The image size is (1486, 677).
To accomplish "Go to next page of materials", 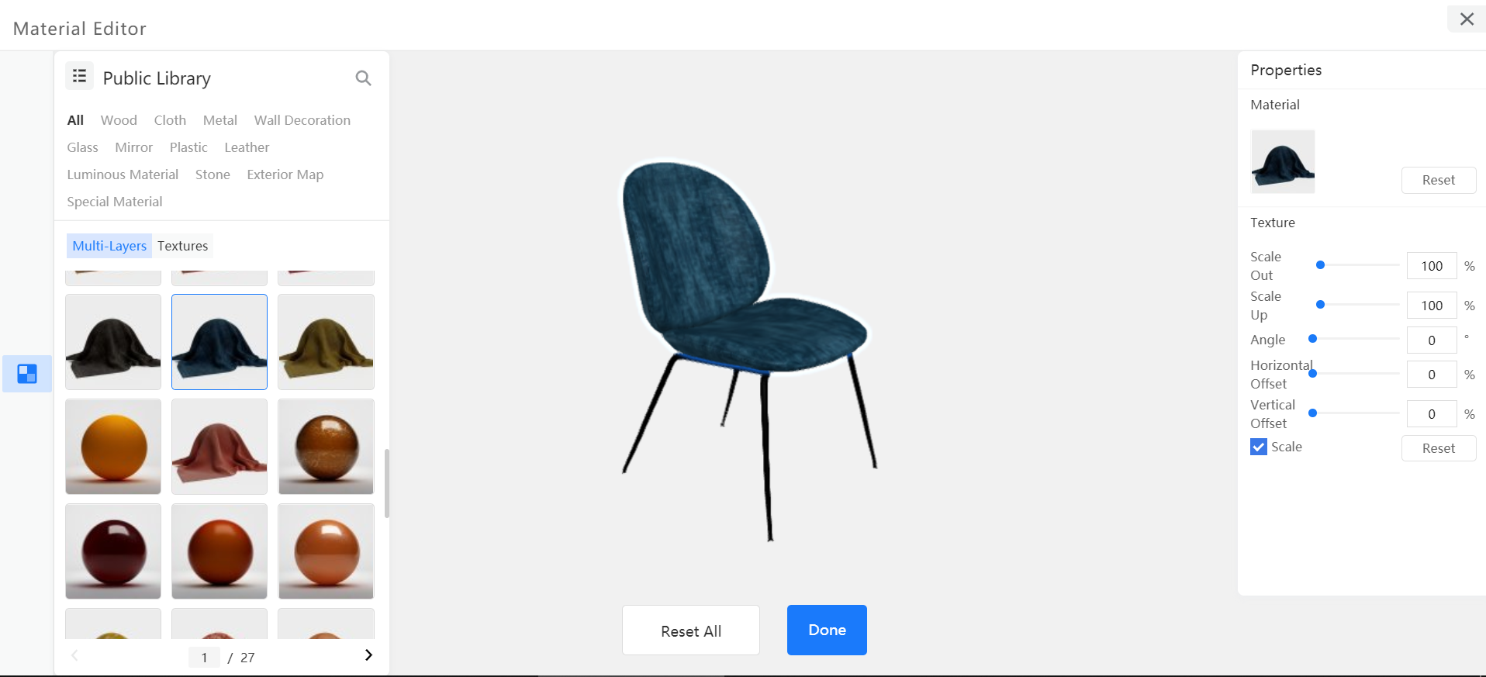I will pyautogui.click(x=368, y=655).
